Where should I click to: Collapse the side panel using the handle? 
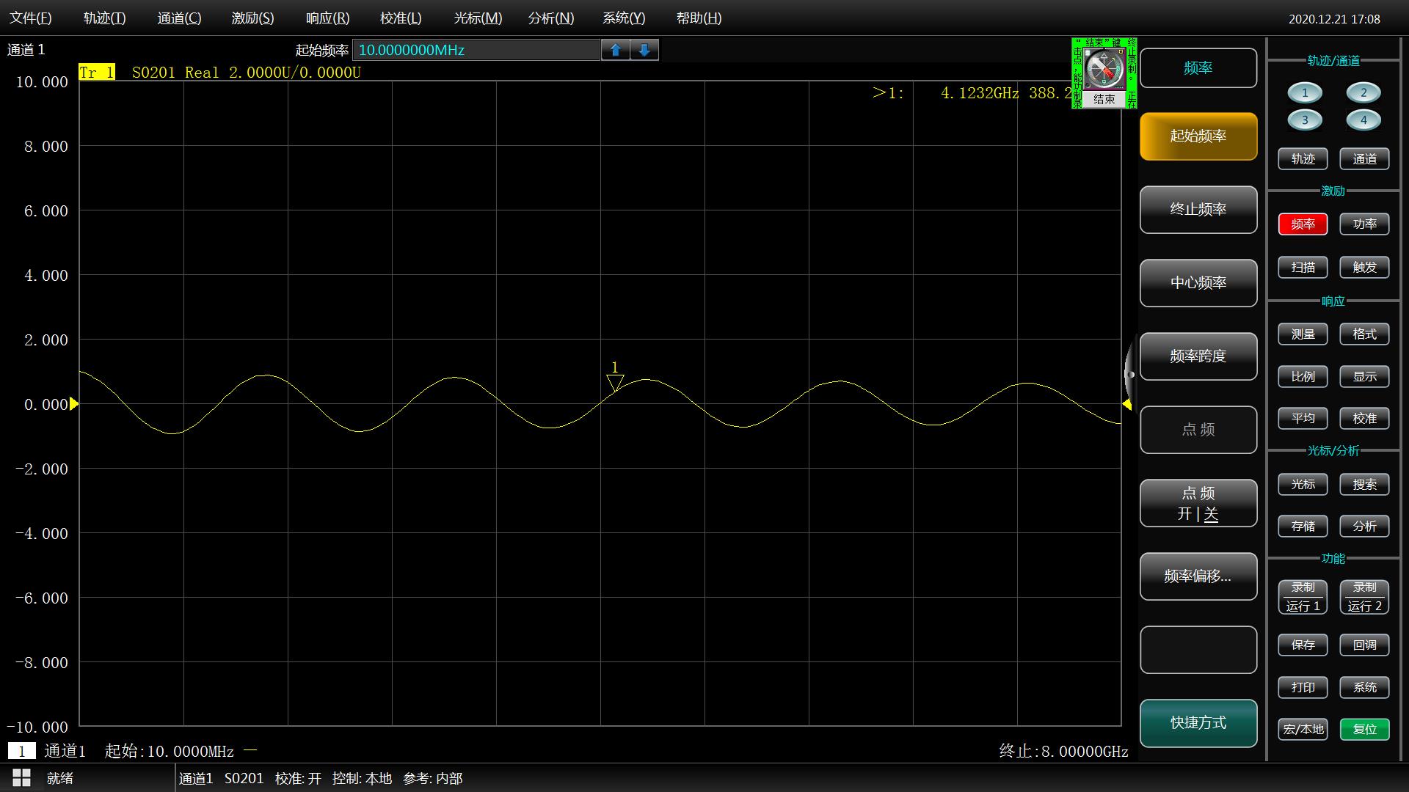(1130, 374)
